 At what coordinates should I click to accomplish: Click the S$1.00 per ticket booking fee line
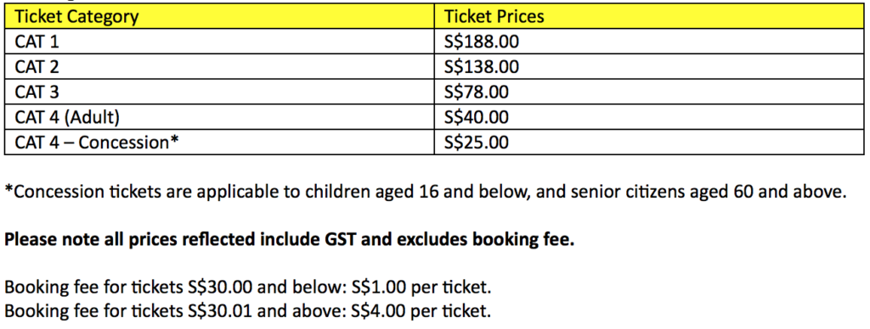(248, 287)
